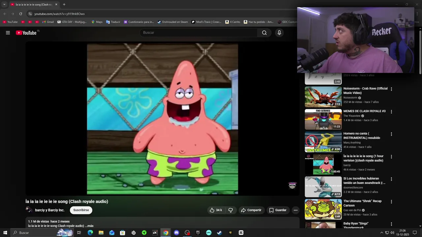Image resolution: width=422 pixels, height=237 pixels.
Task: Click the address bar URL
Action: pos(59,14)
